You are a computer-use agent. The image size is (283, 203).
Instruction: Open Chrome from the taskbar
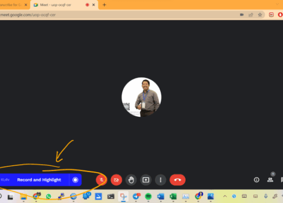(x=36, y=196)
